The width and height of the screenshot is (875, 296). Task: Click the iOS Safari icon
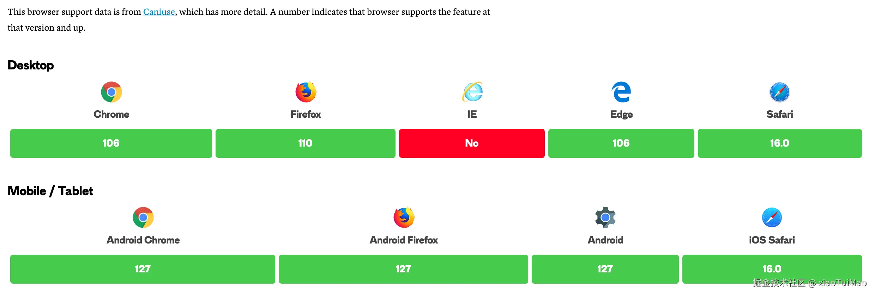772,218
